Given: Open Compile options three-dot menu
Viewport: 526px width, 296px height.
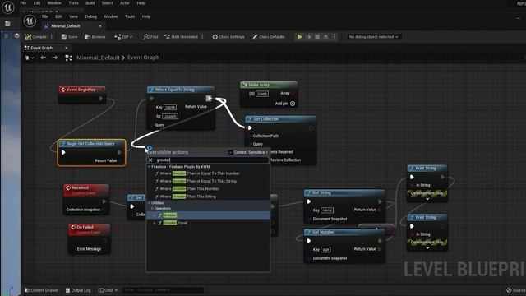Looking at the screenshot, I should 51,37.
